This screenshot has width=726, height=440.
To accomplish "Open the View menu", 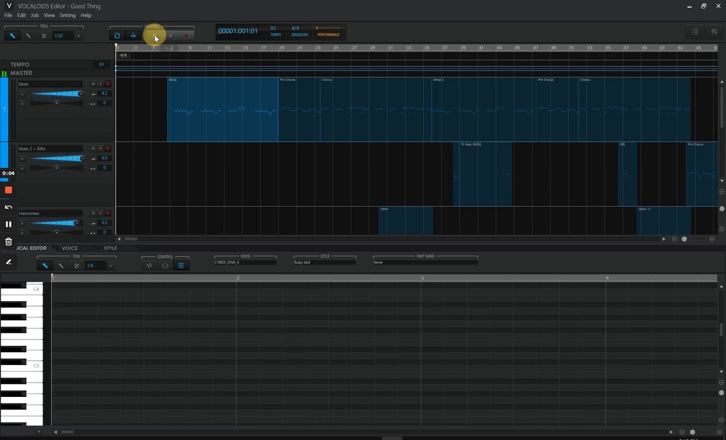I will click(49, 15).
